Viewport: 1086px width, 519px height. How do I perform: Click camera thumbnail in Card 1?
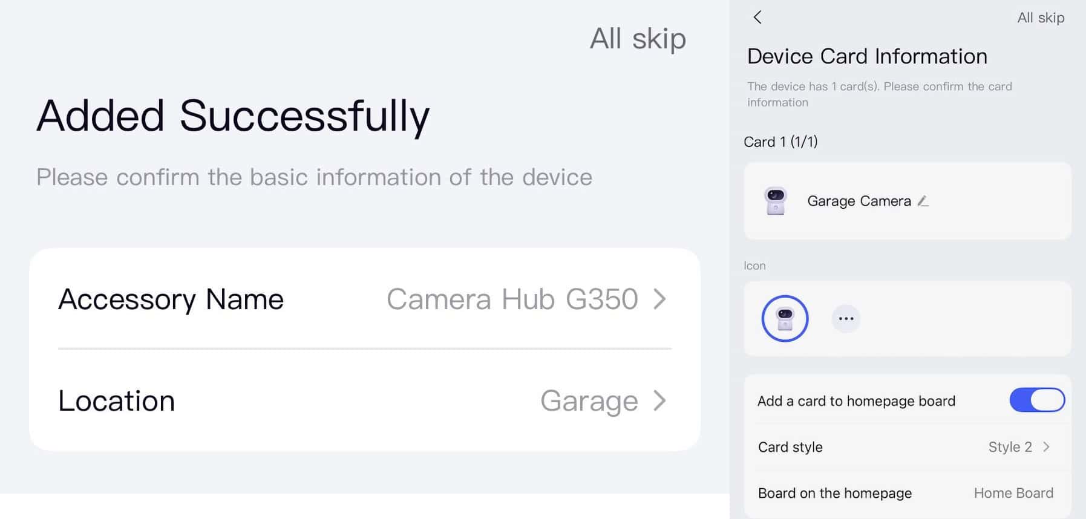pyautogui.click(x=776, y=201)
